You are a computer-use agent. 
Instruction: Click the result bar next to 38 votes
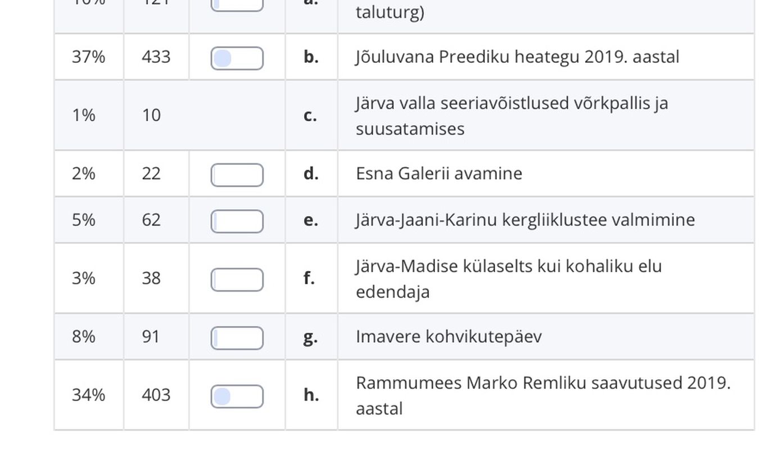tap(237, 280)
